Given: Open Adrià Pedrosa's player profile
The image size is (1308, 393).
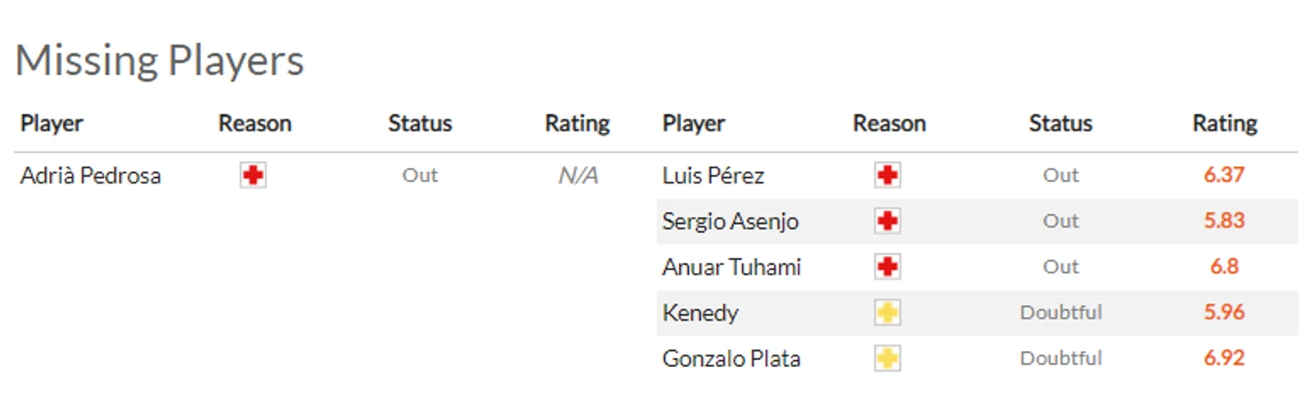Looking at the screenshot, I should point(90,175).
